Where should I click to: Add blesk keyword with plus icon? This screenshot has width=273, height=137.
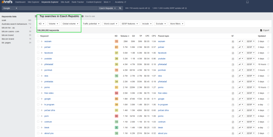tap(42, 127)
